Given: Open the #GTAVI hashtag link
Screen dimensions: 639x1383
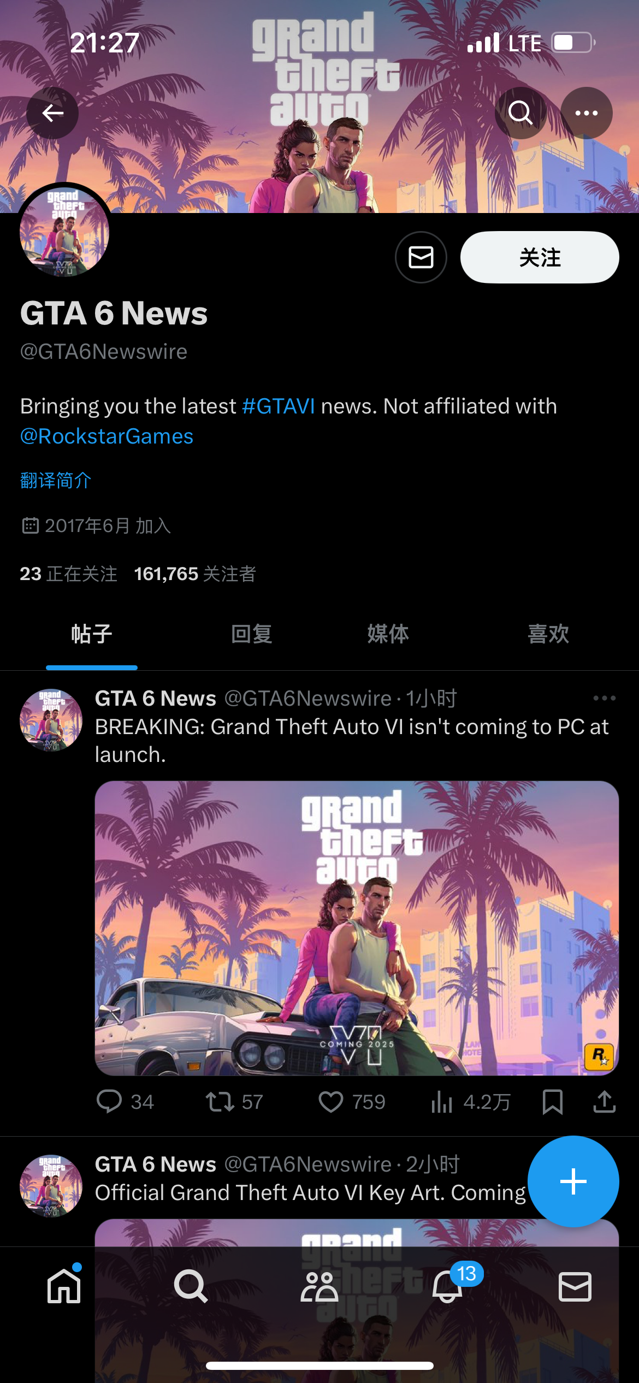Looking at the screenshot, I should [x=279, y=406].
